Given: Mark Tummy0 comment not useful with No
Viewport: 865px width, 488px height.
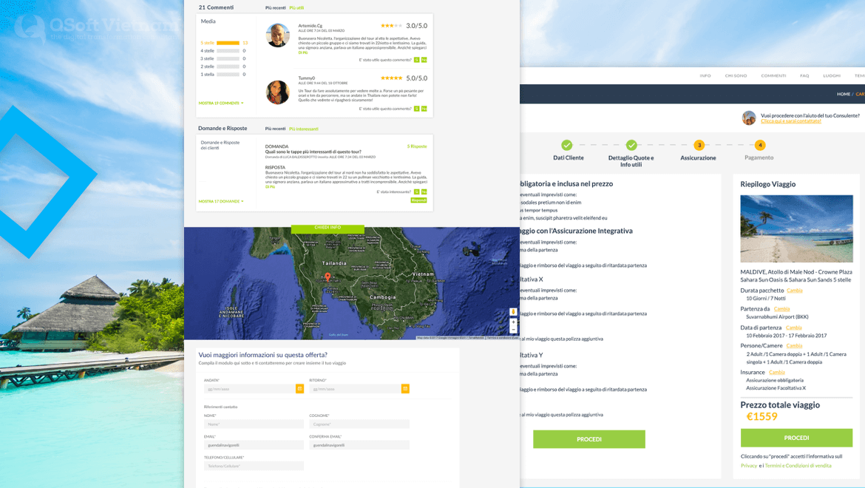Looking at the screenshot, I should 424,109.
